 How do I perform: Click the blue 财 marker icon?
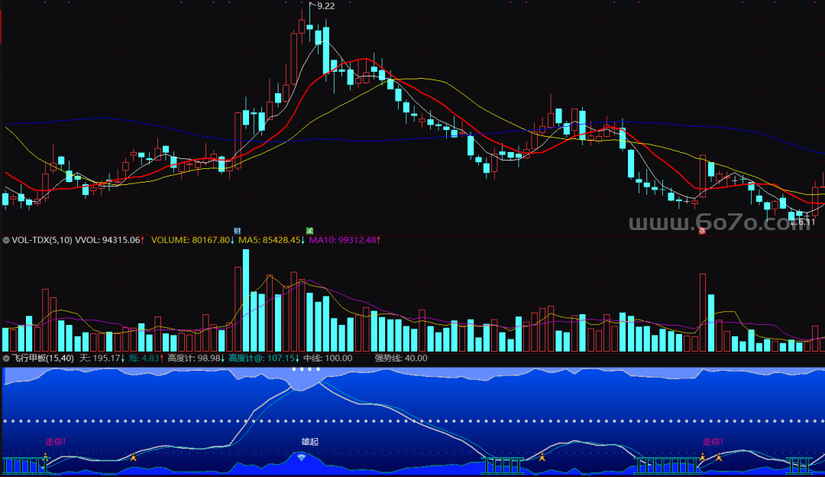click(238, 230)
